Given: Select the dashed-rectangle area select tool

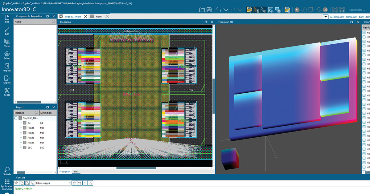Looking at the screenshot, I should (311, 10).
